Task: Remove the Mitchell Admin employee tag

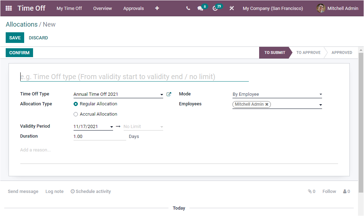Action: point(267,104)
